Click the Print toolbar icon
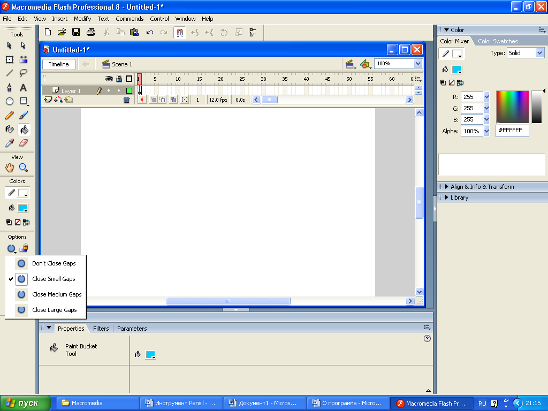 [91, 32]
